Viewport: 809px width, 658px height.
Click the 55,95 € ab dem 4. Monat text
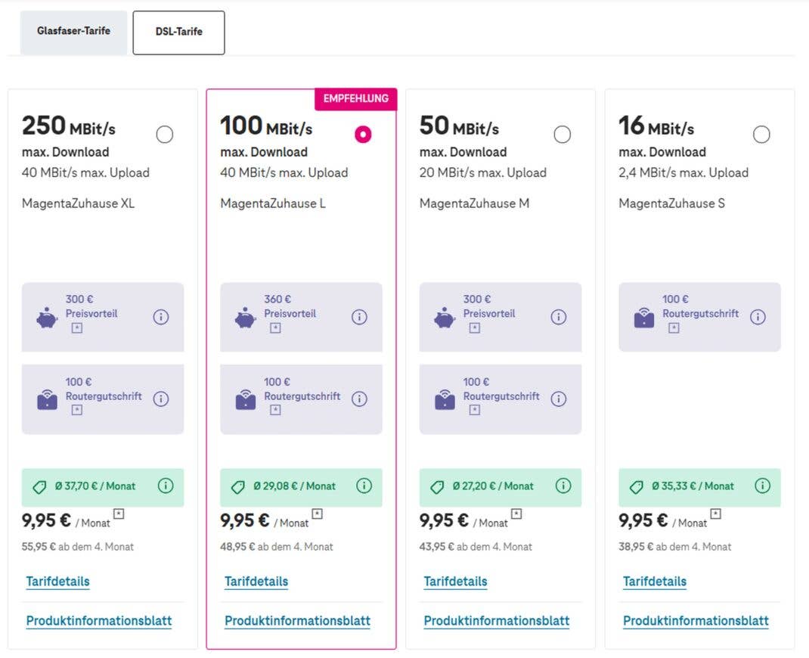[x=77, y=547]
